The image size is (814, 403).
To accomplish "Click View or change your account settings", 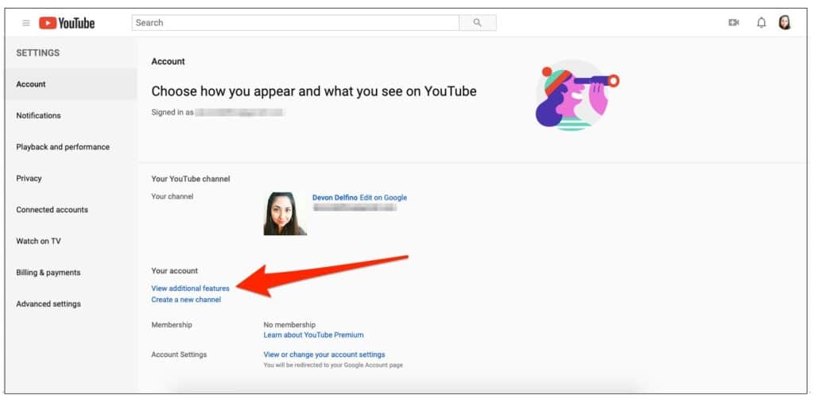I will (x=324, y=355).
